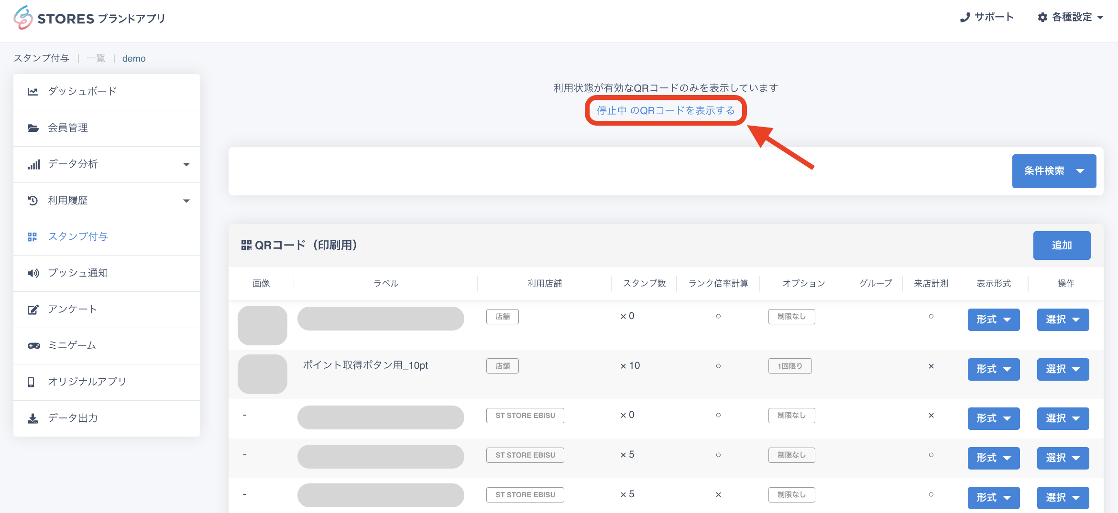Click the push notification speaker icon
The height and width of the screenshot is (513, 1118).
(x=33, y=273)
